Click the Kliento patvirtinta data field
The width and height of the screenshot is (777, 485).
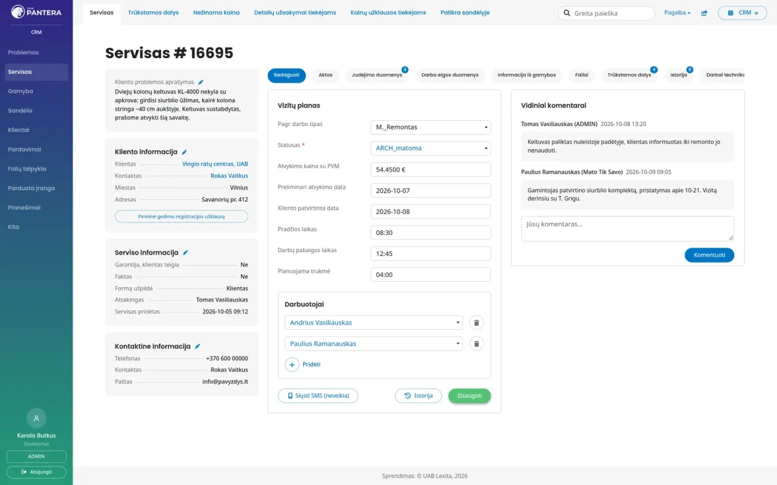pos(431,211)
